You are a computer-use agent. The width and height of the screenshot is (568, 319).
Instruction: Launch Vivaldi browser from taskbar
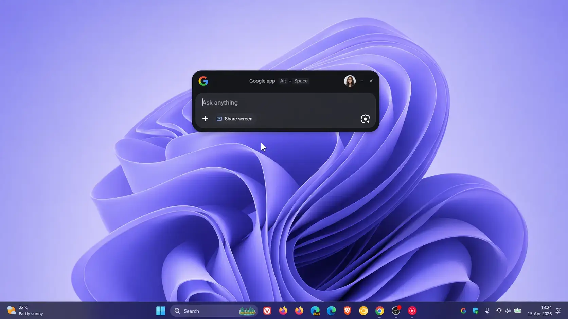267,311
